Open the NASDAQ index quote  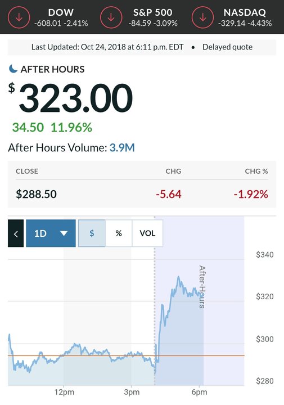coord(245,17)
